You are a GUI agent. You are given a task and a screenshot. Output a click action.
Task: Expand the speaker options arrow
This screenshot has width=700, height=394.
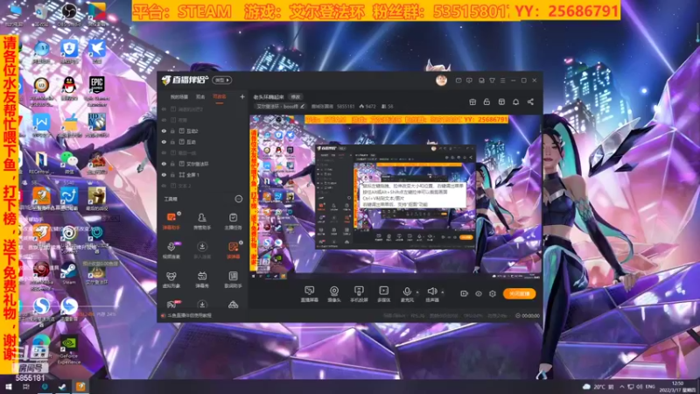pos(443,292)
